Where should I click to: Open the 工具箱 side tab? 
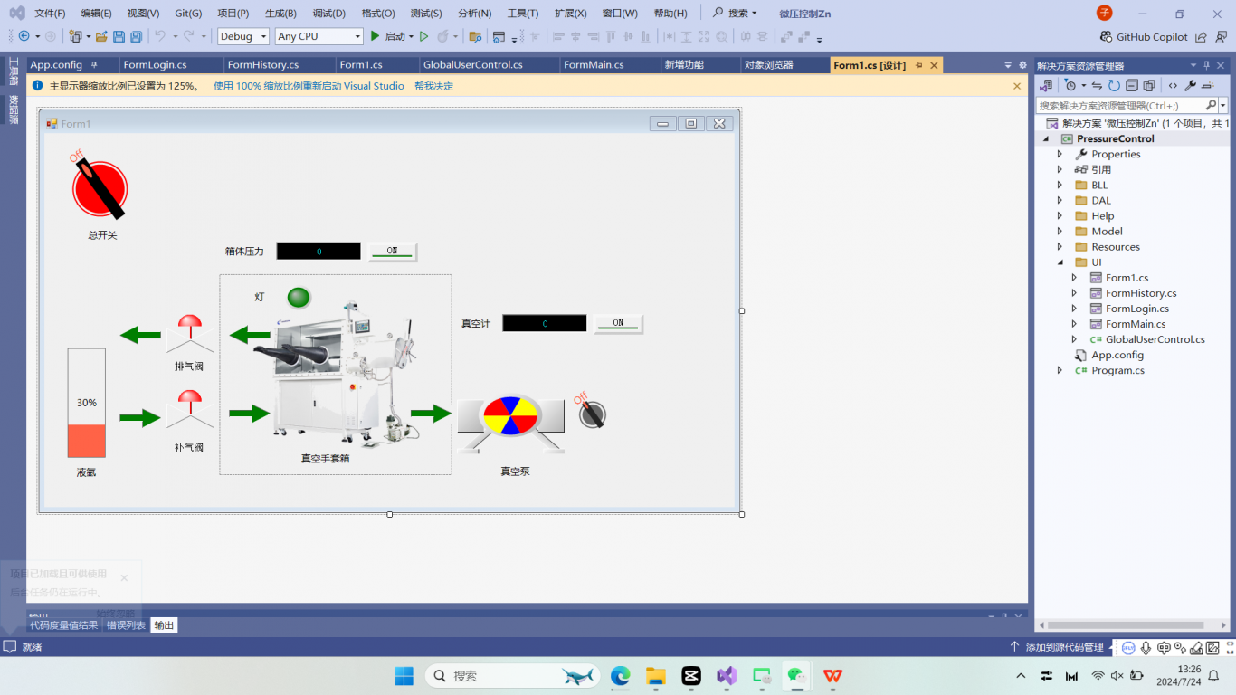(14, 71)
